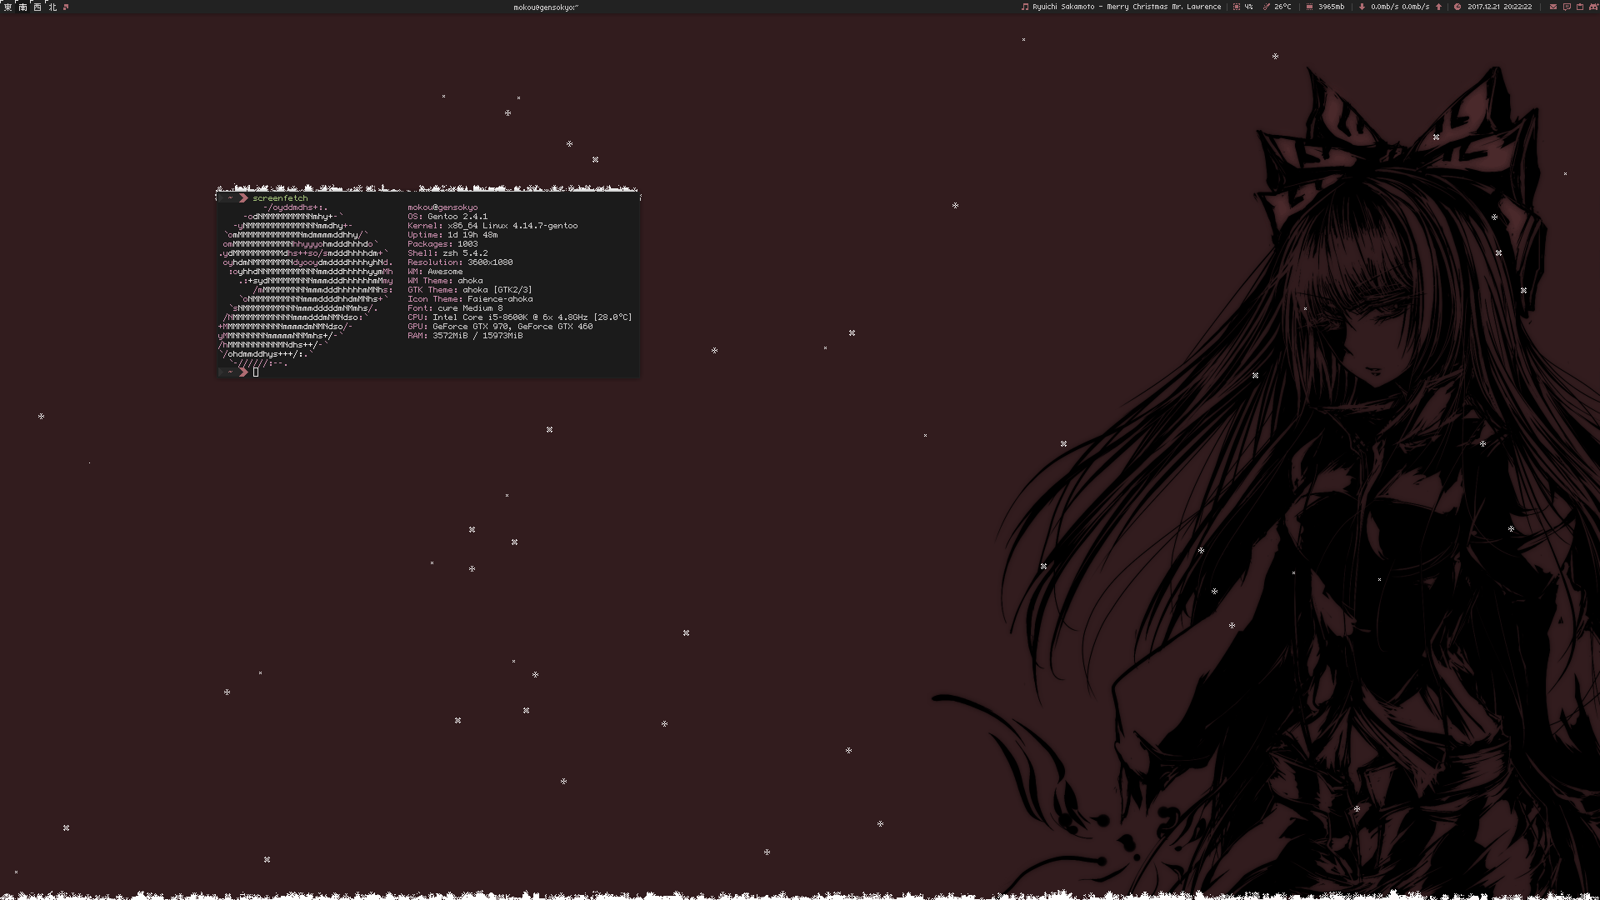
Task: Switch to the 西 workspace tag
Action: pyautogui.click(x=37, y=7)
